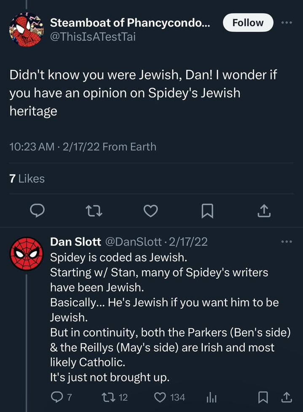Click the 10:23 AM tweet timestamp
This screenshot has height=412, width=303.
(32, 147)
